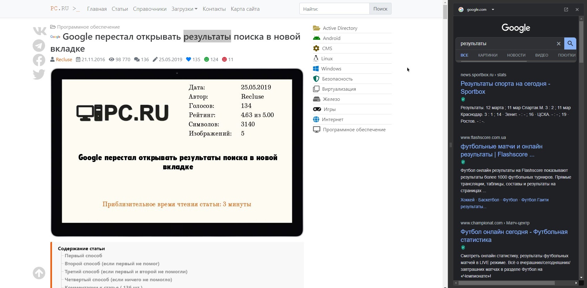
Task: Click the article cover image
Action: (x=177, y=152)
